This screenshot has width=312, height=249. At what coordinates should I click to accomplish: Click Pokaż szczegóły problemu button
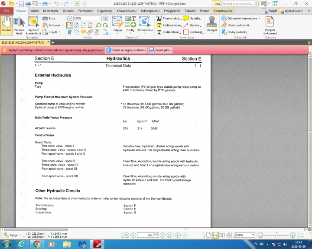pyautogui.click(x=129, y=50)
